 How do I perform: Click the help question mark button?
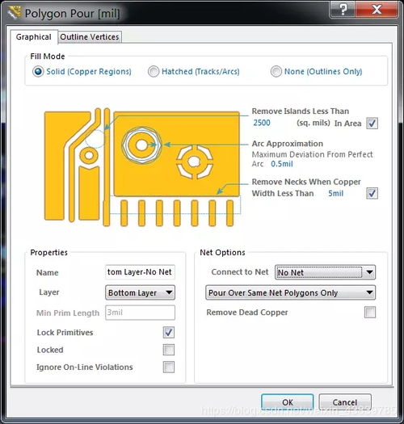[343, 10]
